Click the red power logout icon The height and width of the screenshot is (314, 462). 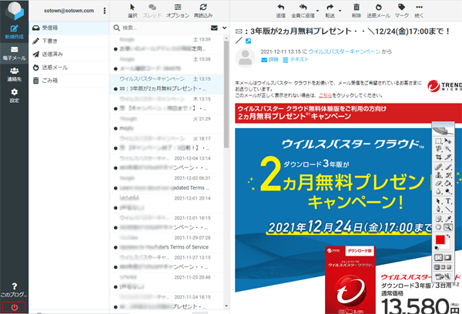pos(14,307)
